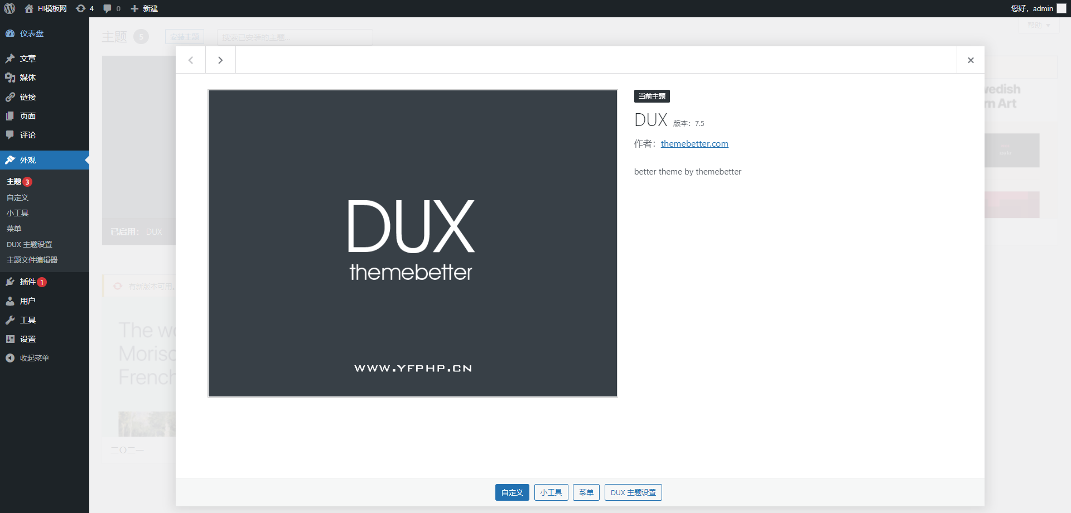Click the updates icon showing 4
1071x513 pixels.
pyautogui.click(x=85, y=8)
